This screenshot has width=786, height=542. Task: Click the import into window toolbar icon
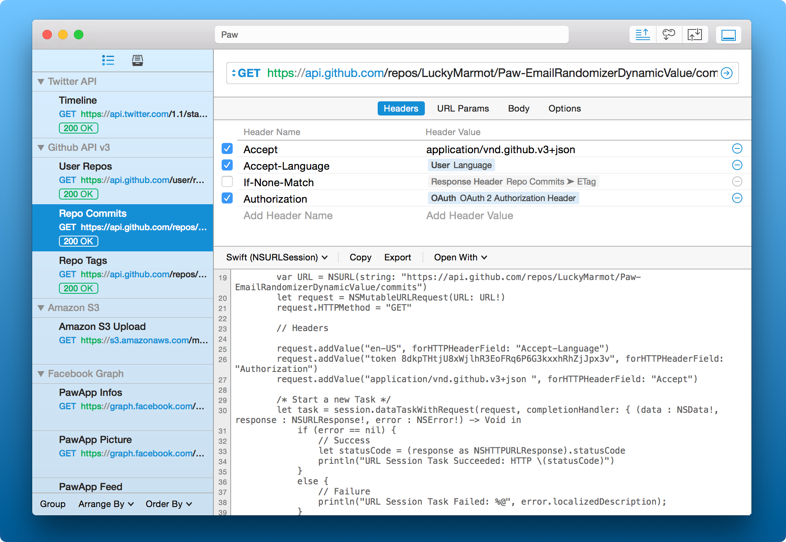click(x=695, y=35)
